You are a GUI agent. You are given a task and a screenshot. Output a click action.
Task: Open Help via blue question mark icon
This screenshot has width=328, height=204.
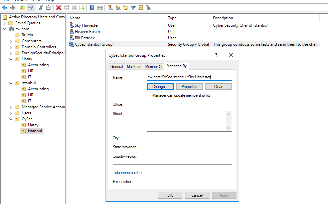[92, 8]
